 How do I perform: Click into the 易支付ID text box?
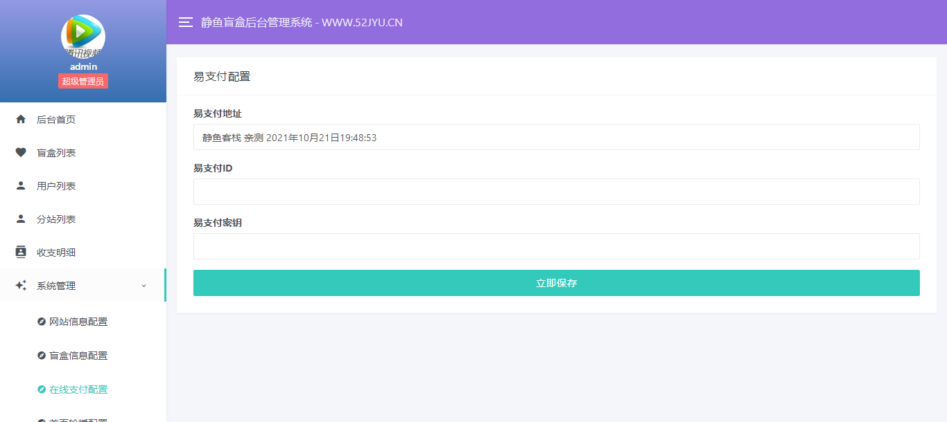point(556,192)
